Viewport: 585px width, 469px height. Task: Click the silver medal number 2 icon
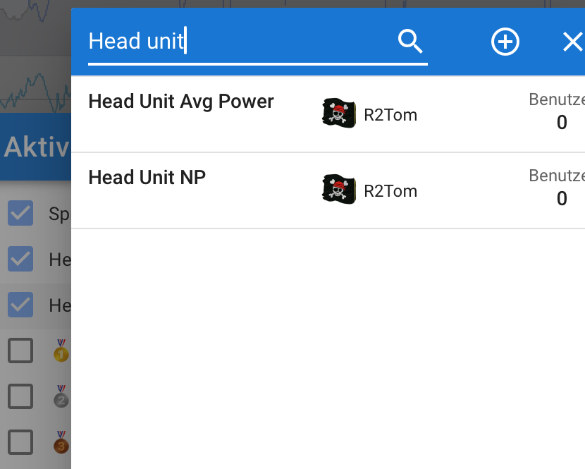click(x=61, y=396)
